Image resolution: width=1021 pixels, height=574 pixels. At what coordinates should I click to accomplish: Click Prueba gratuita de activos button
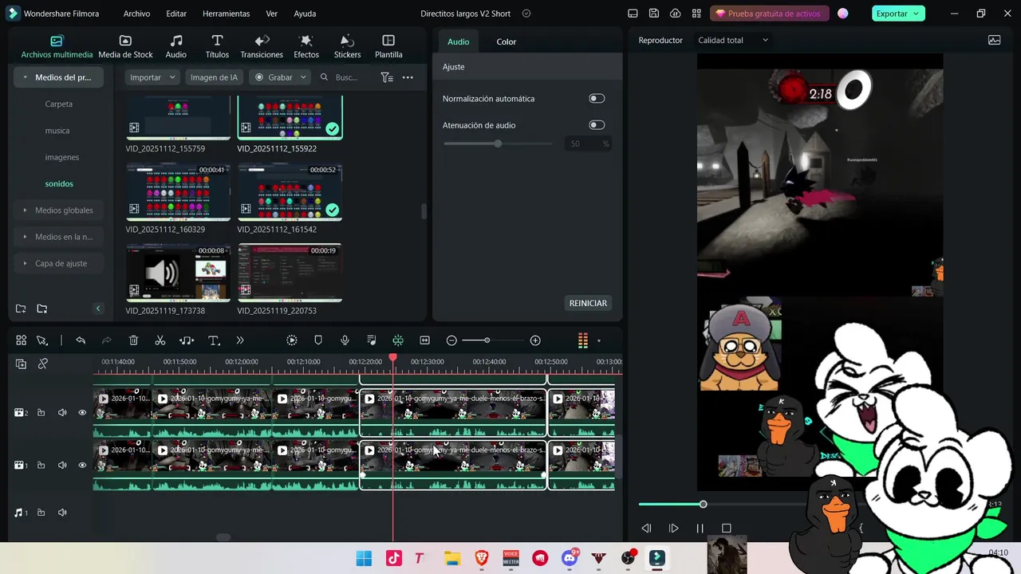pos(769,14)
